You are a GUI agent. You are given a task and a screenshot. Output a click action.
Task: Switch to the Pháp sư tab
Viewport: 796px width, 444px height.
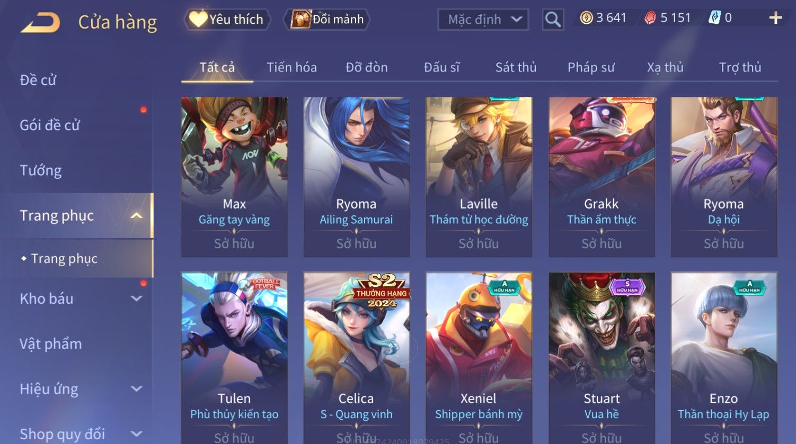591,67
